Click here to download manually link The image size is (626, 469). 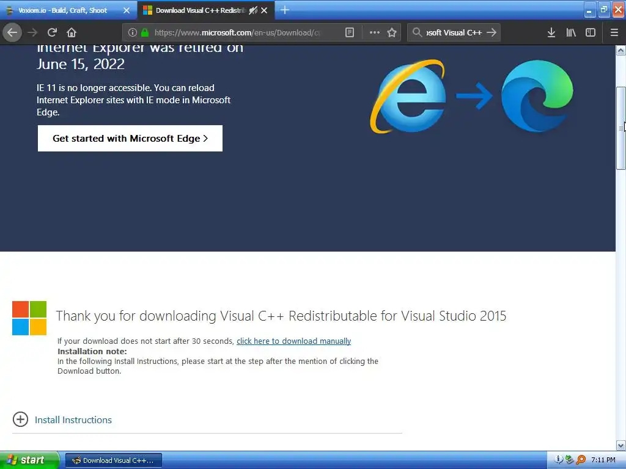(294, 341)
